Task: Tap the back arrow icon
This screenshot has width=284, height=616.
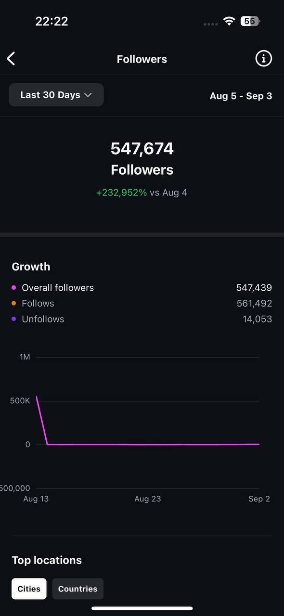Action: [x=11, y=59]
